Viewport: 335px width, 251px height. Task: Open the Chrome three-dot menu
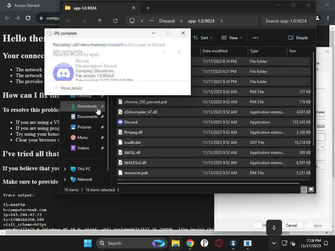tap(328, 18)
